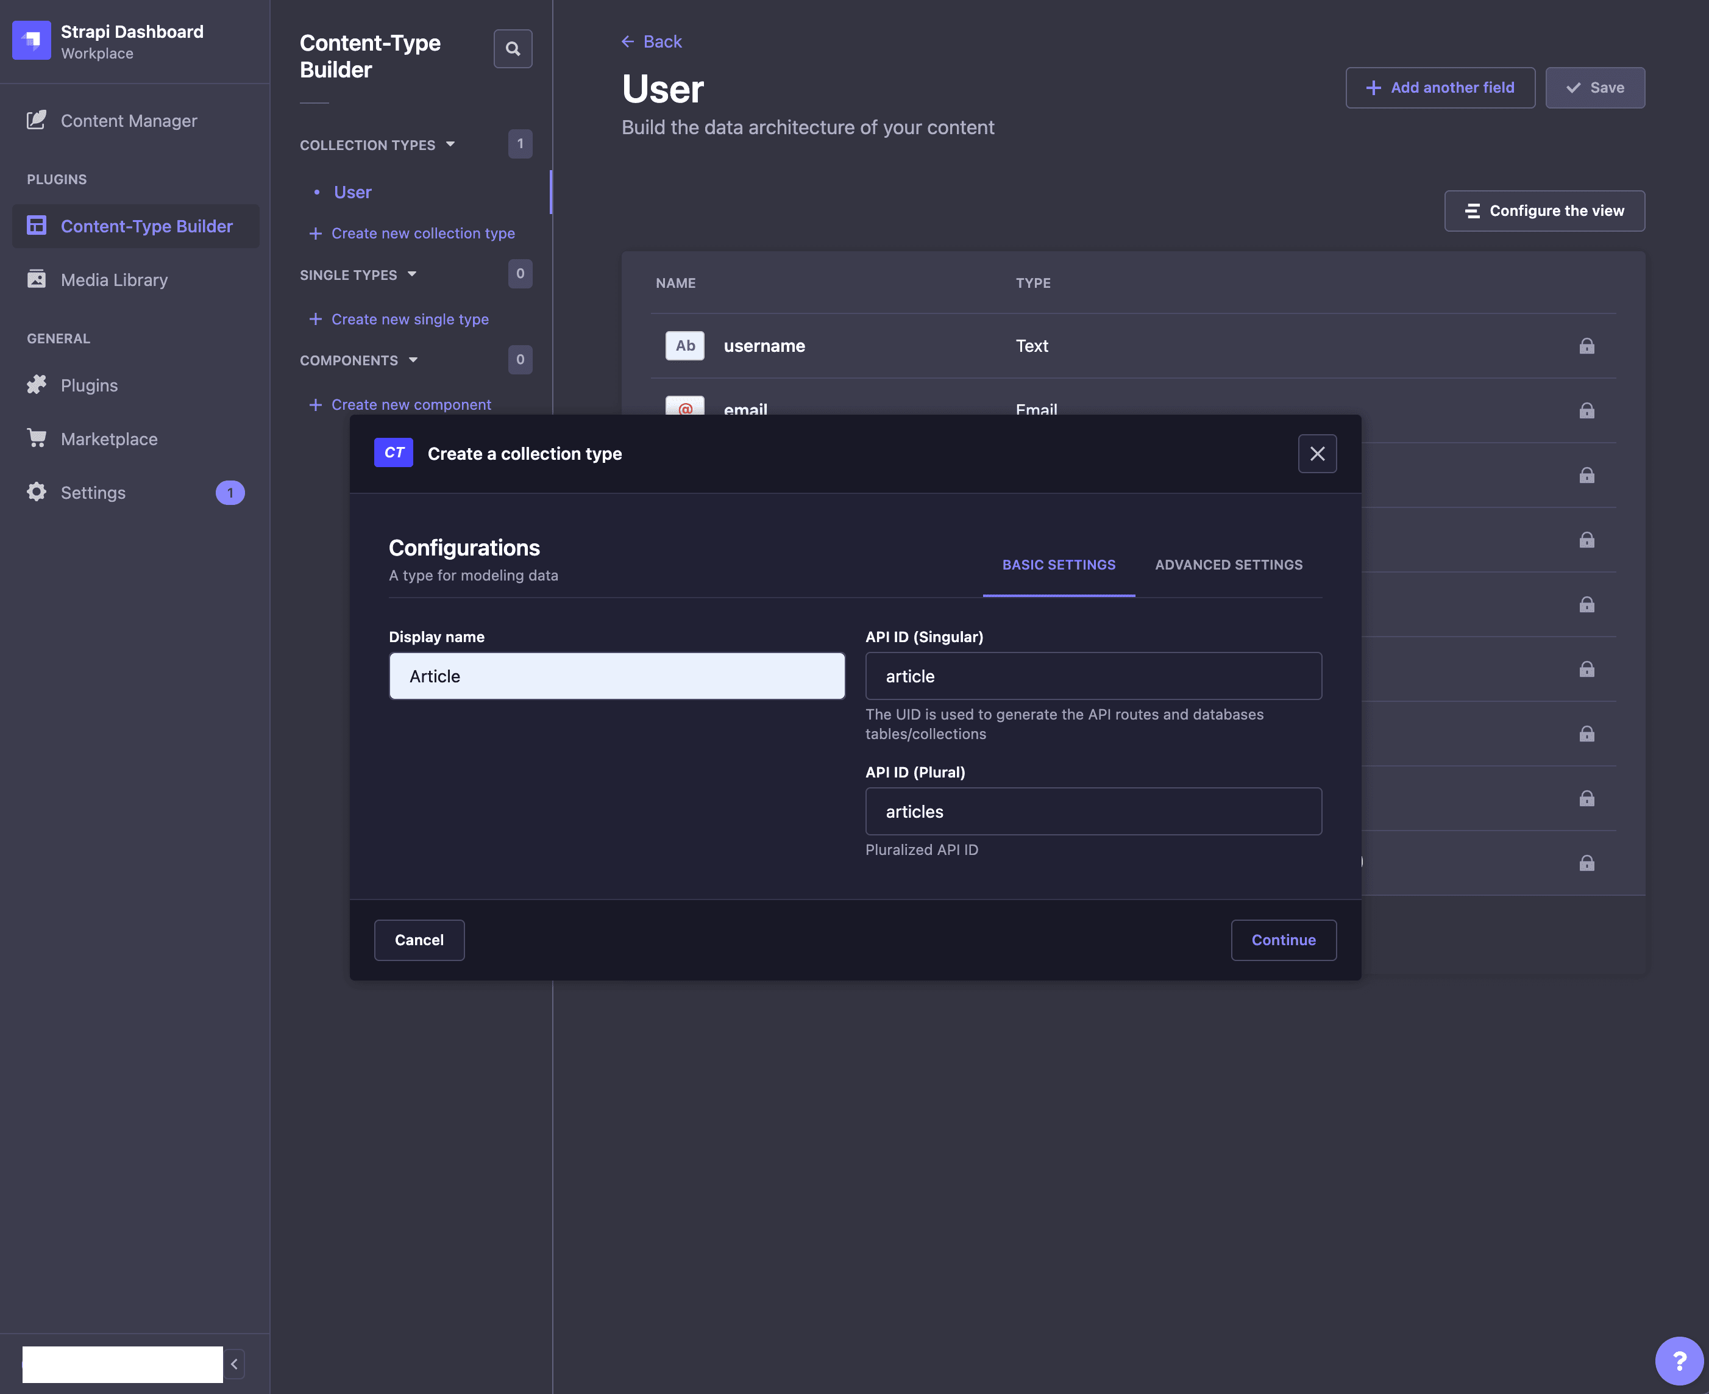The image size is (1709, 1394).
Task: Close the Create a collection type dialog
Action: pyautogui.click(x=1316, y=454)
